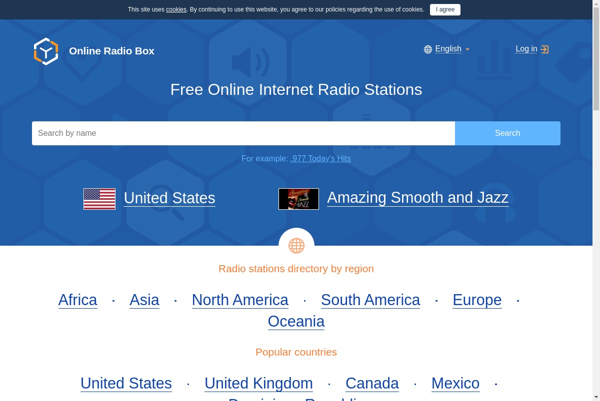Click the language dropdown caret arrow
Image resolution: width=600 pixels, height=401 pixels.
467,49
